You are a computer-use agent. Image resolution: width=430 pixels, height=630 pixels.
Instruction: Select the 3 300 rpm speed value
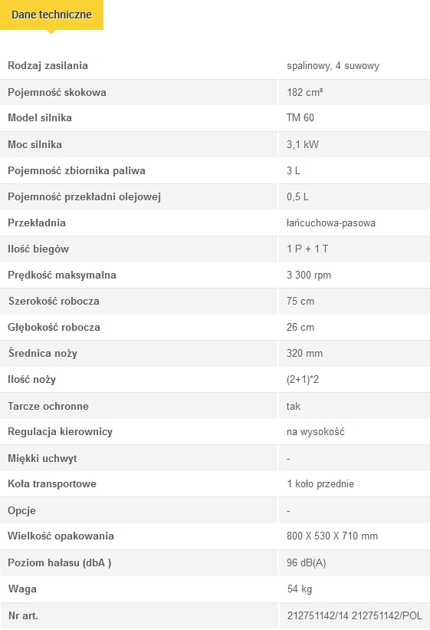(x=309, y=275)
